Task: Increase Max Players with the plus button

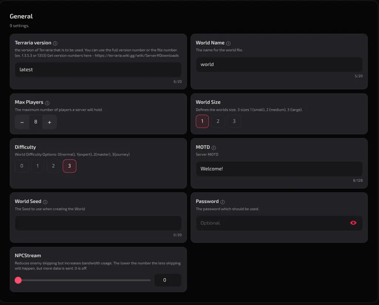Action: [x=50, y=122]
